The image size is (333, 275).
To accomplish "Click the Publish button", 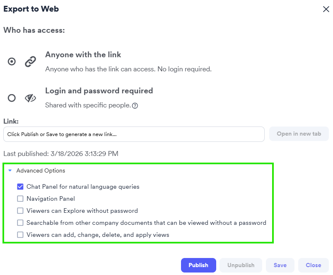I will coord(198,265).
